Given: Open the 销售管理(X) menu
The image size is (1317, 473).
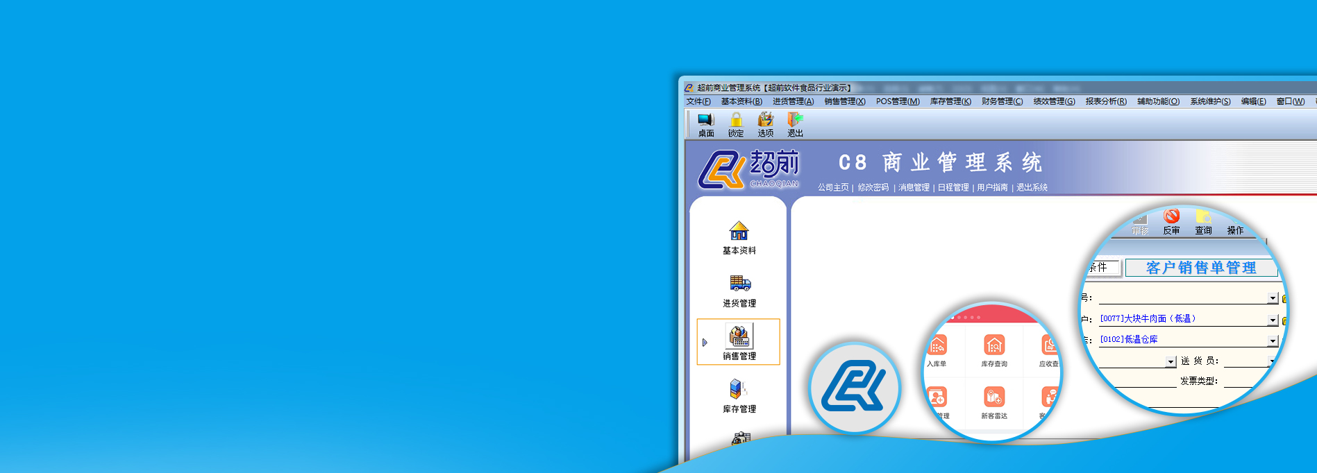Looking at the screenshot, I should coord(845,101).
